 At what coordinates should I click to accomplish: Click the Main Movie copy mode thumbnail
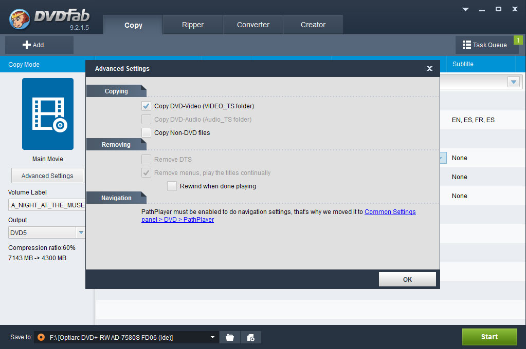(x=48, y=114)
